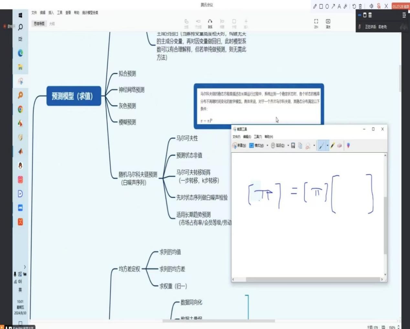Expand the send snip dropdown arrow
The image size is (410, 329).
314,146
